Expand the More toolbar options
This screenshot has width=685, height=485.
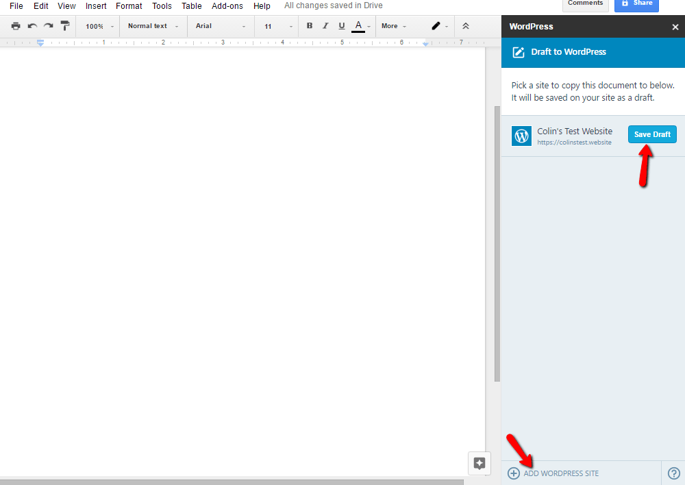coord(393,26)
